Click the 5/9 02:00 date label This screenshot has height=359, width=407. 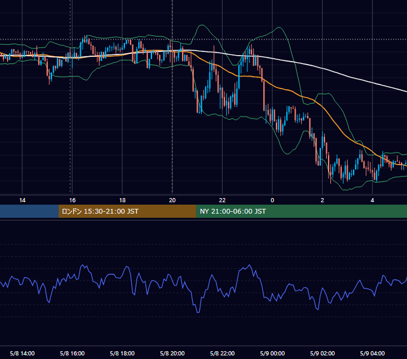click(x=323, y=353)
